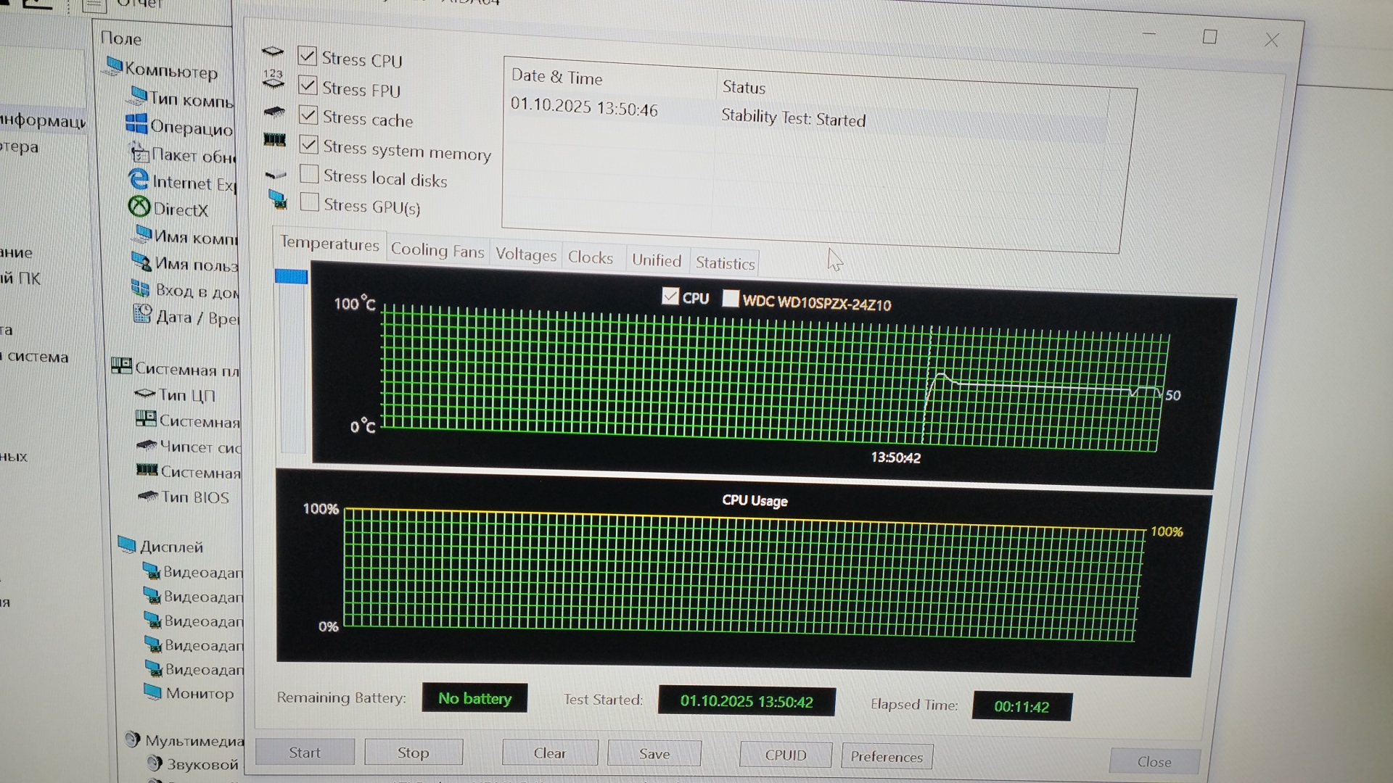Select the Тип BIOS tree item

[194, 497]
